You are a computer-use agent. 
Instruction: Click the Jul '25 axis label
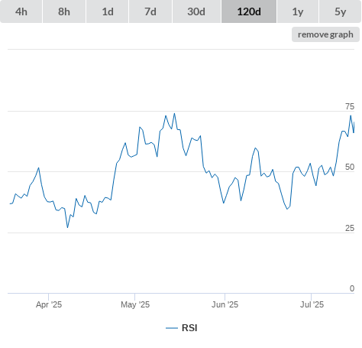tap(312, 304)
